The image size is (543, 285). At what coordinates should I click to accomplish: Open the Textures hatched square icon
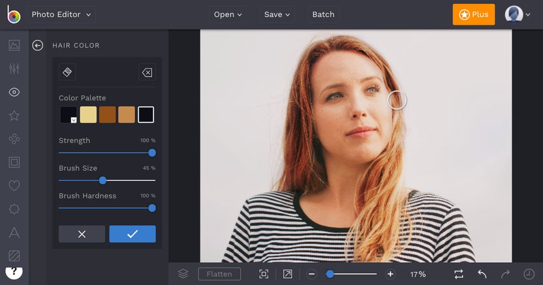click(x=14, y=256)
